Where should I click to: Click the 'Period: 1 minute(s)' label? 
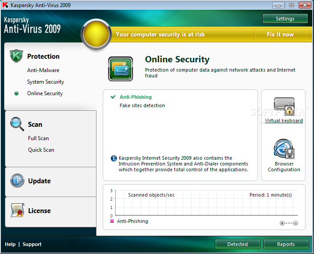[x=270, y=195]
